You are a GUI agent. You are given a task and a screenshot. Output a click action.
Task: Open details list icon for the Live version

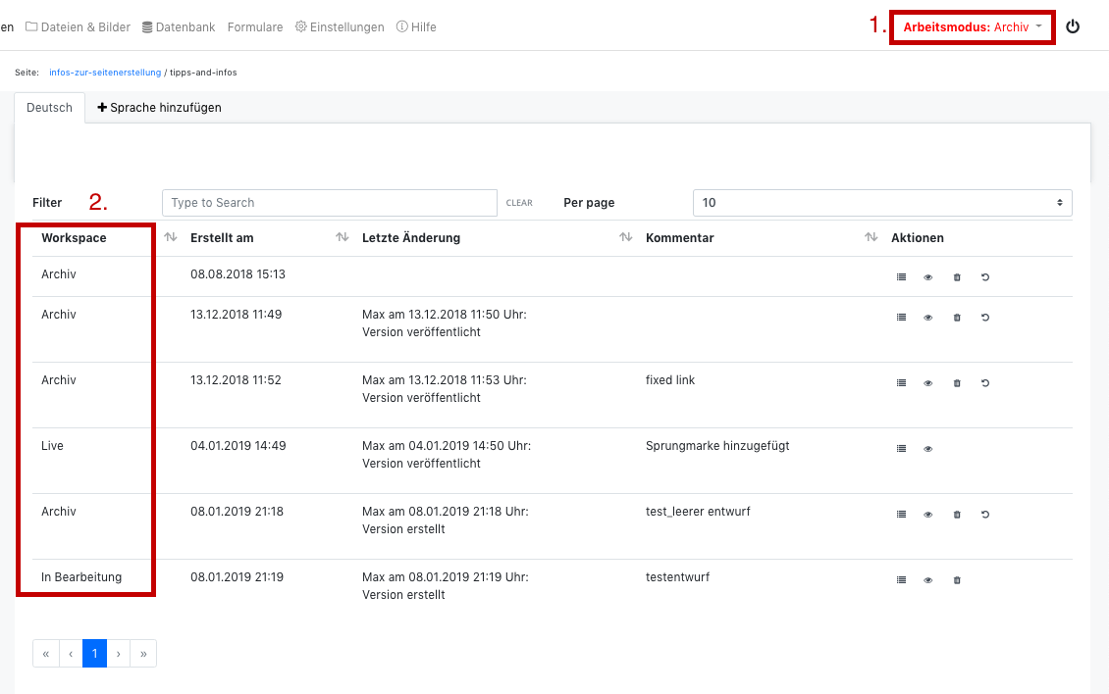click(x=901, y=449)
